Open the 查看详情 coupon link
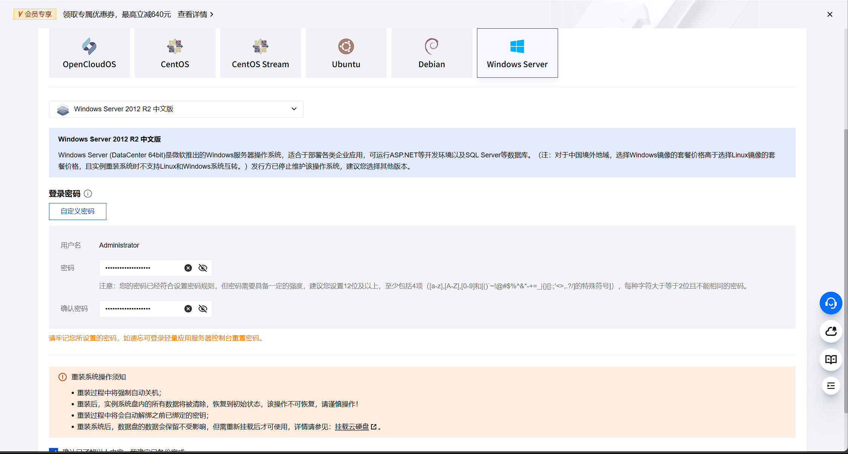Image resolution: width=848 pixels, height=454 pixels. [193, 14]
